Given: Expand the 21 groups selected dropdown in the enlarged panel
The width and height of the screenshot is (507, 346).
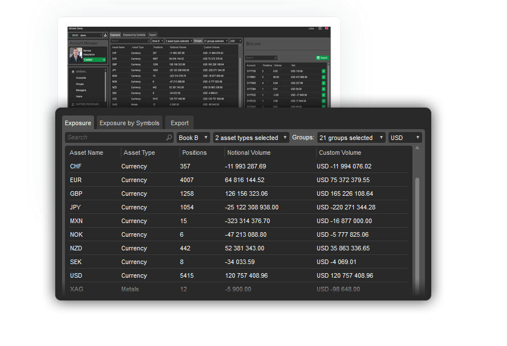Looking at the screenshot, I should pyautogui.click(x=351, y=138).
